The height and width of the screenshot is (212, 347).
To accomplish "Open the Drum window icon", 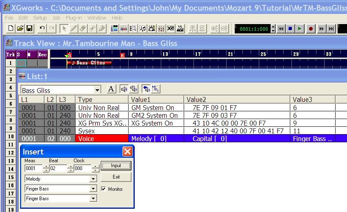I will [152, 29].
